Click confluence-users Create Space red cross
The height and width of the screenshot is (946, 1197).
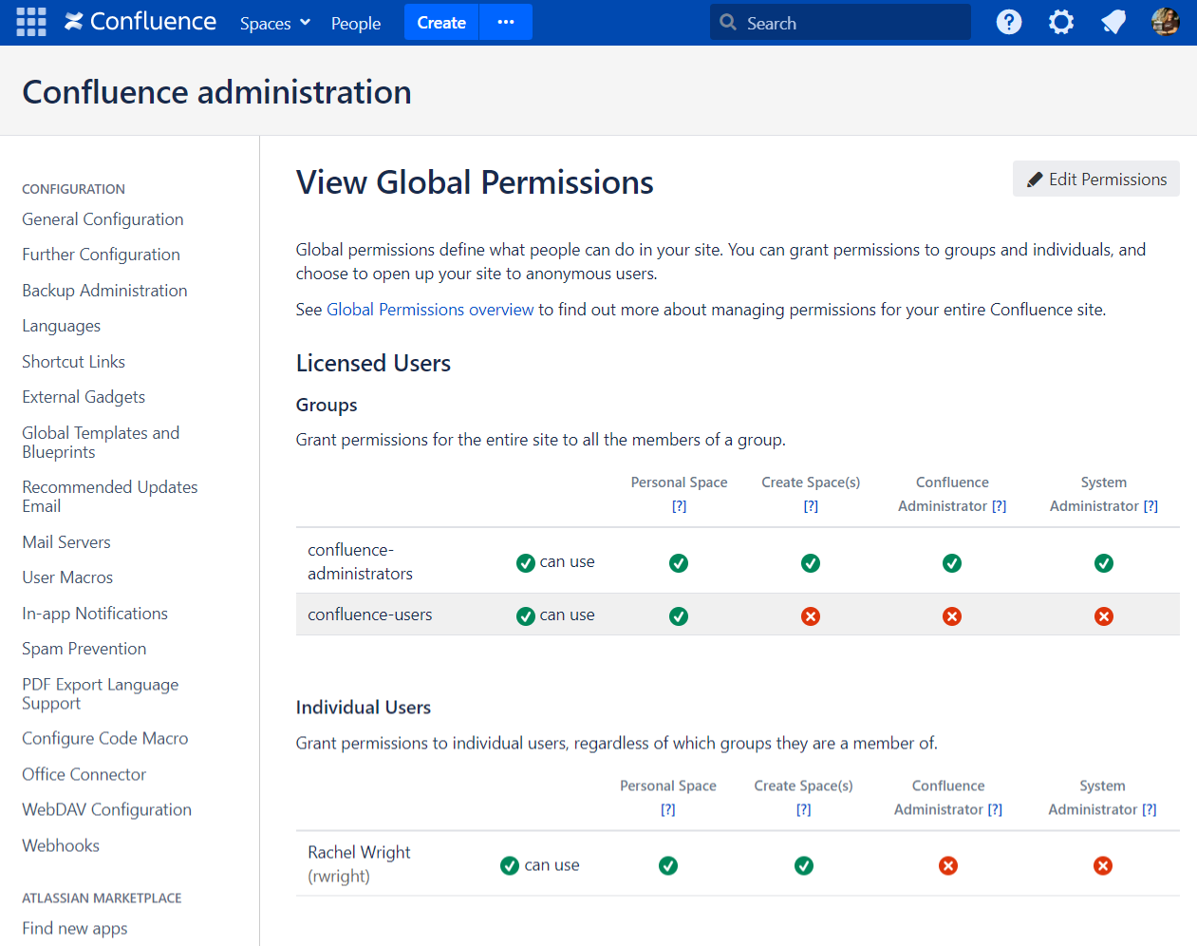point(811,616)
